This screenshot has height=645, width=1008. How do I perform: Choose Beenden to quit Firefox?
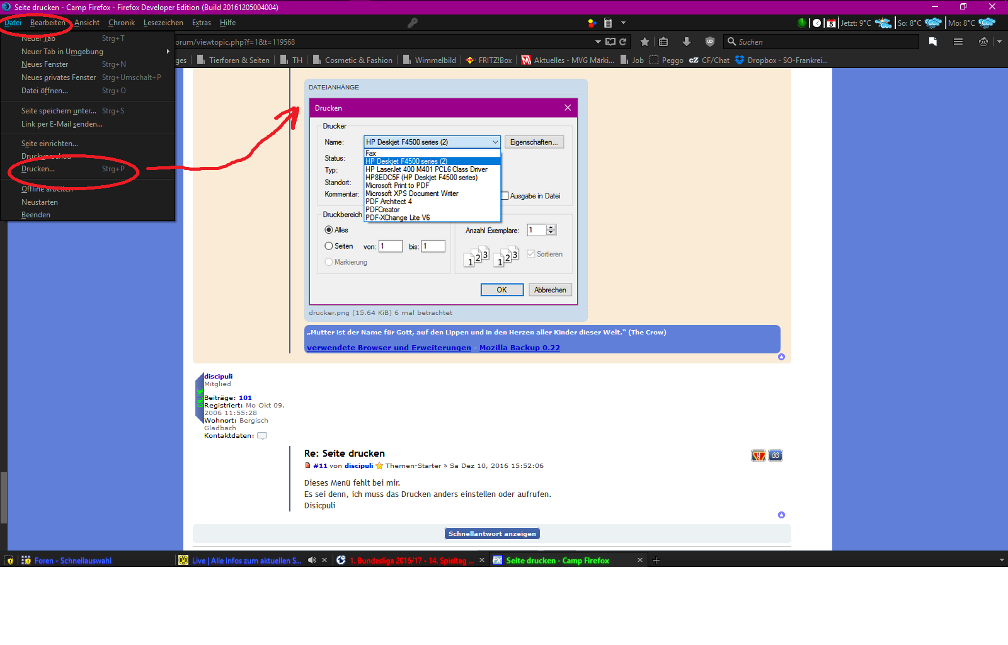click(88, 215)
